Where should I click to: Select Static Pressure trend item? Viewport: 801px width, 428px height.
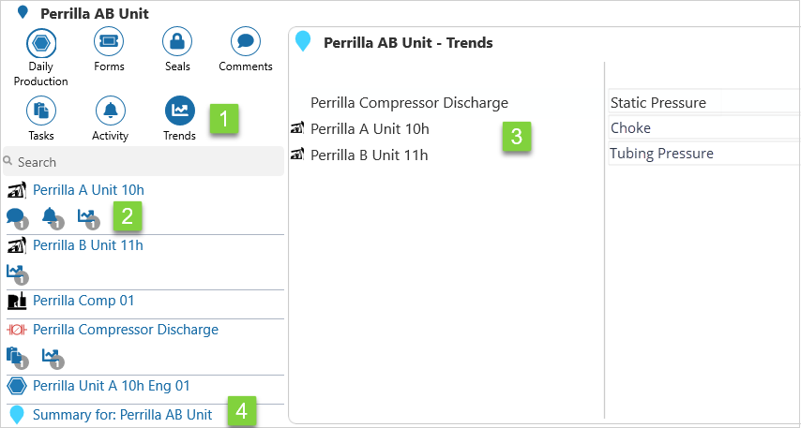point(658,103)
